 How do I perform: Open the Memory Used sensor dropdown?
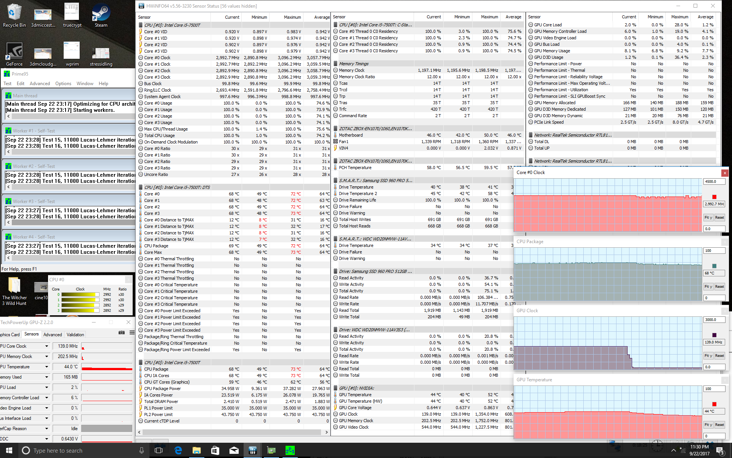[x=47, y=377]
